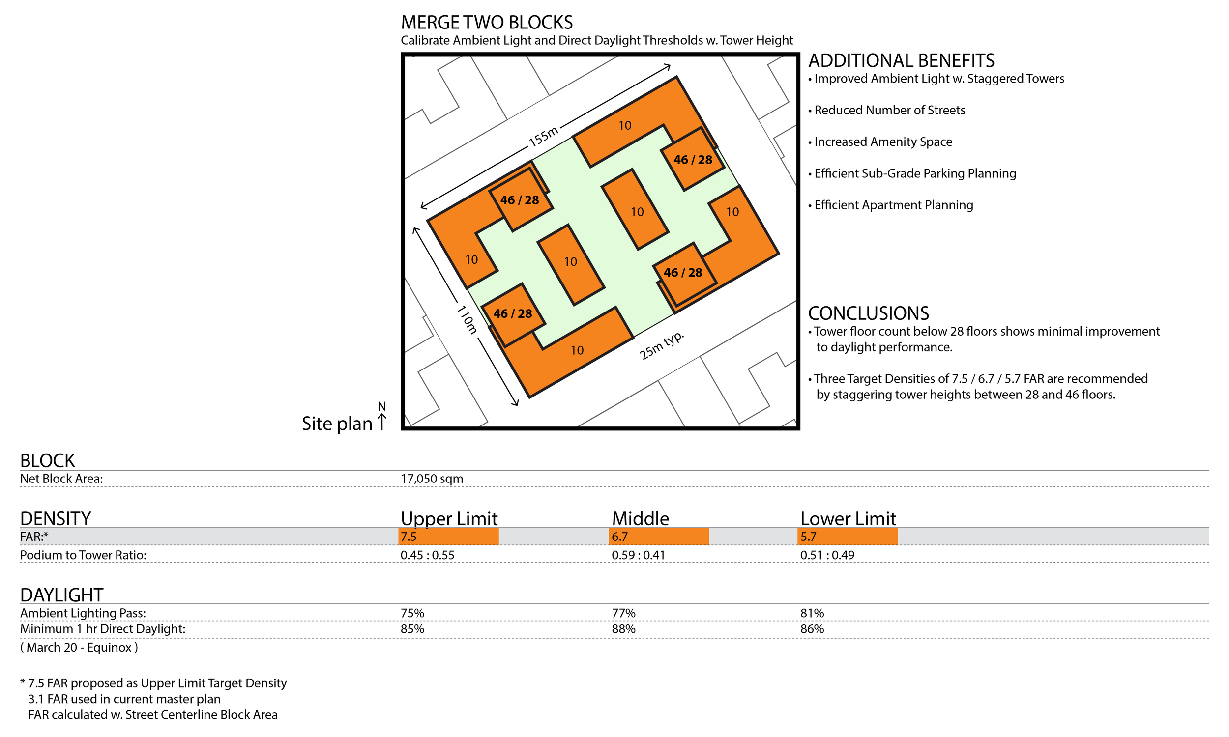Viewport: 1229px width, 737px height.
Task: Click the FAR calculated w. Street Centerline footnote
Action: click(x=153, y=715)
